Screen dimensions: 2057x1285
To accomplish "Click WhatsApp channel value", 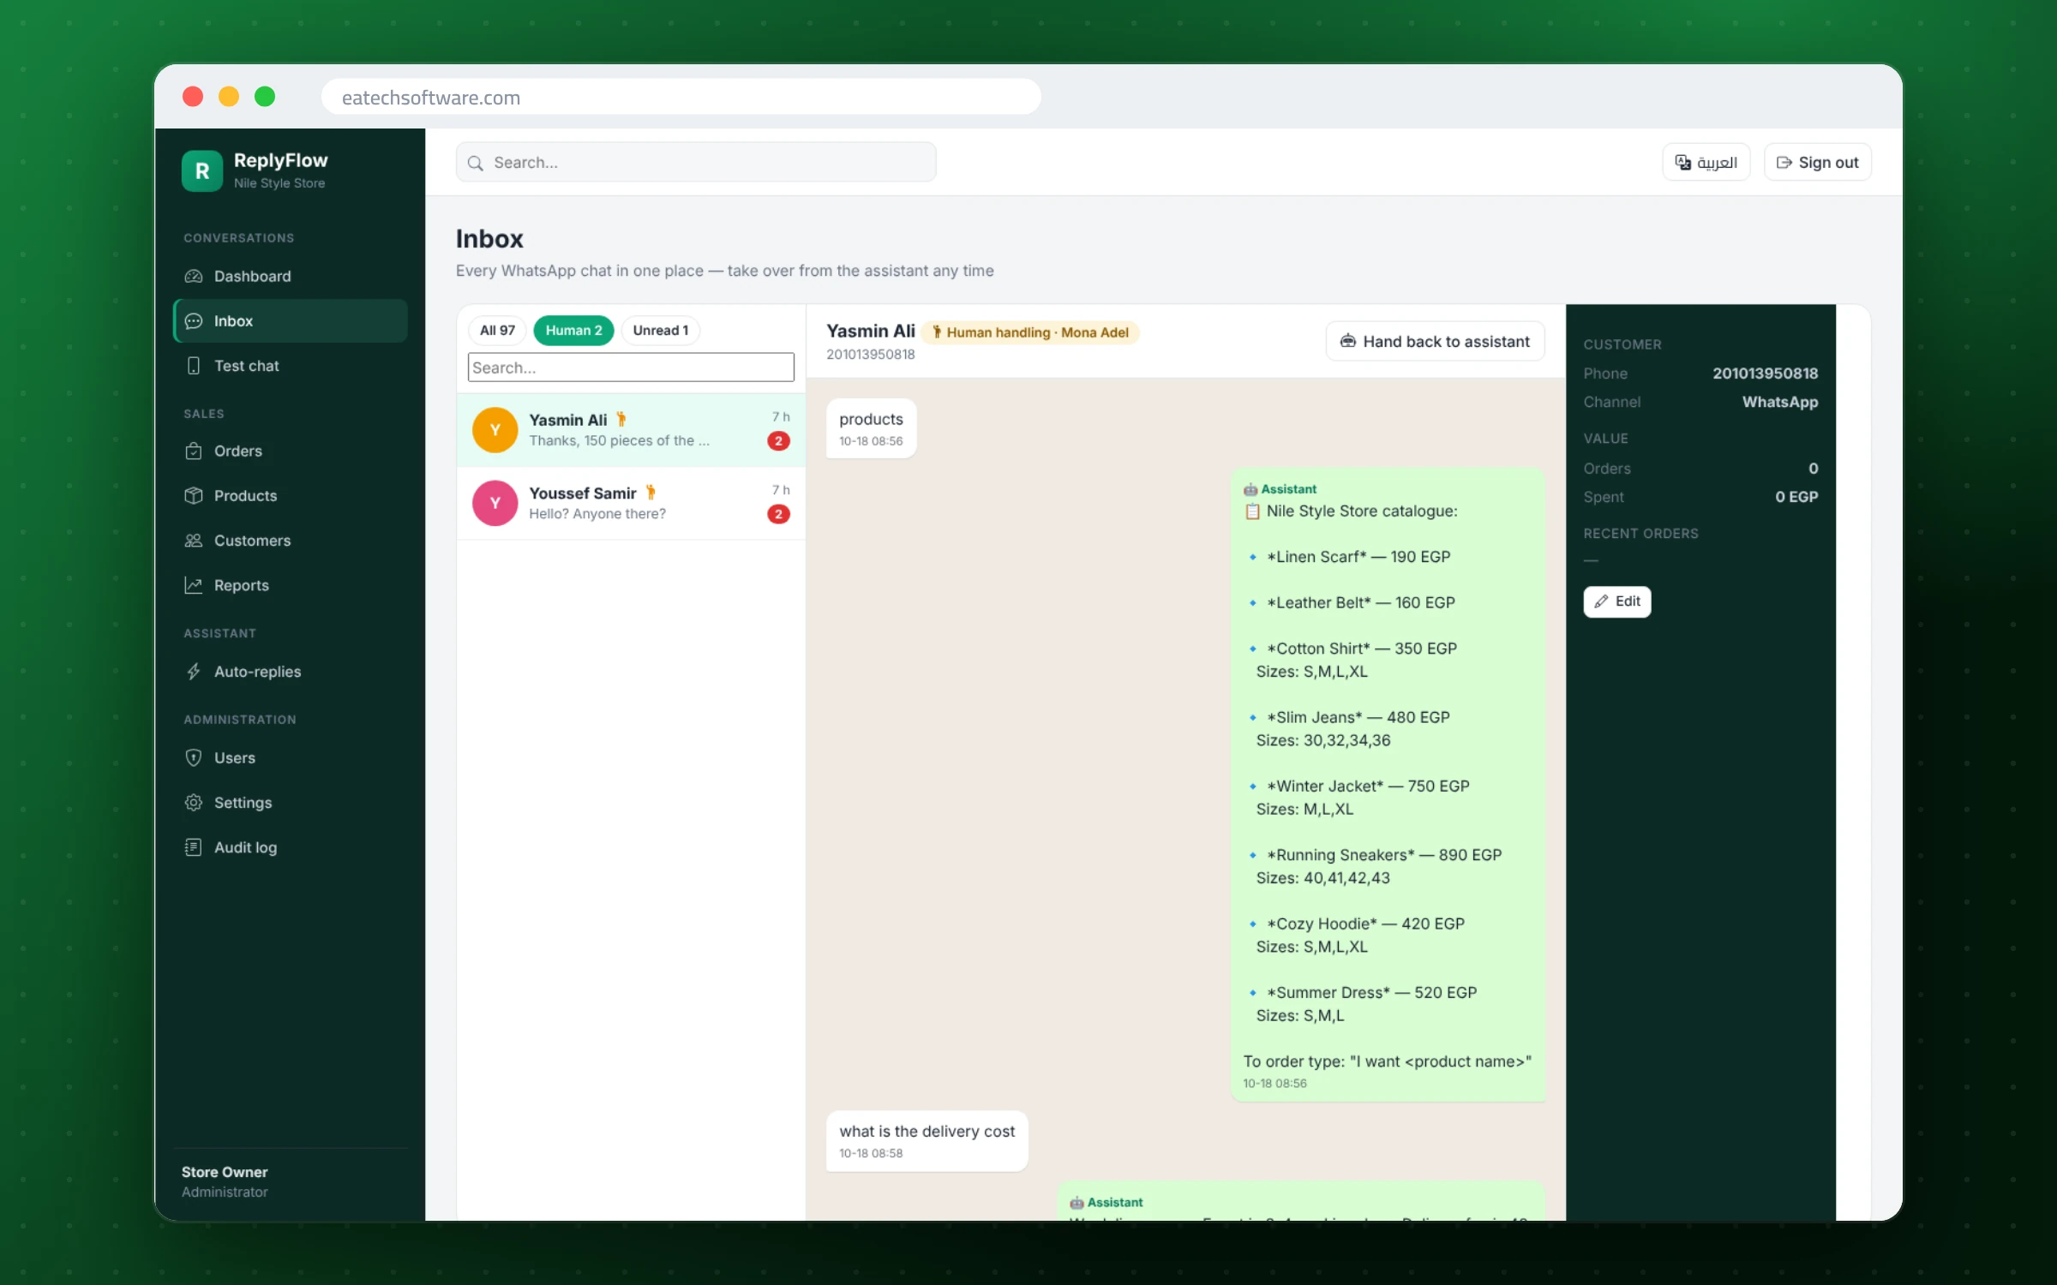I will click(1779, 402).
